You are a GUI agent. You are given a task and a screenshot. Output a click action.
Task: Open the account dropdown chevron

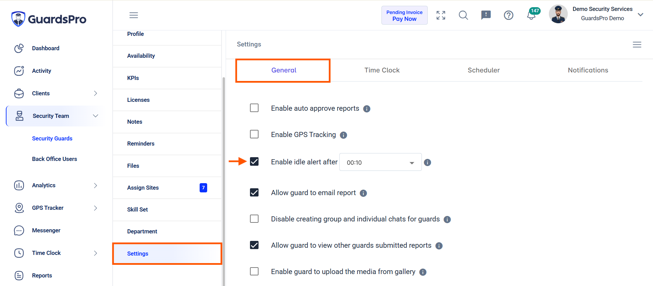(640, 15)
